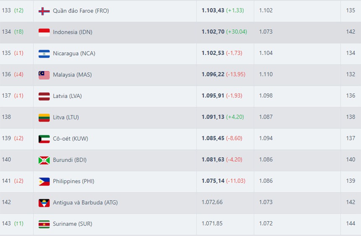361x236 pixels.
Task: Click the Malaysia flag icon
Action: (x=44, y=75)
